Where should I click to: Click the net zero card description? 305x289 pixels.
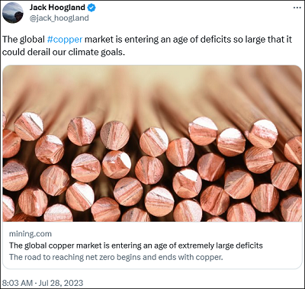pyautogui.click(x=116, y=257)
